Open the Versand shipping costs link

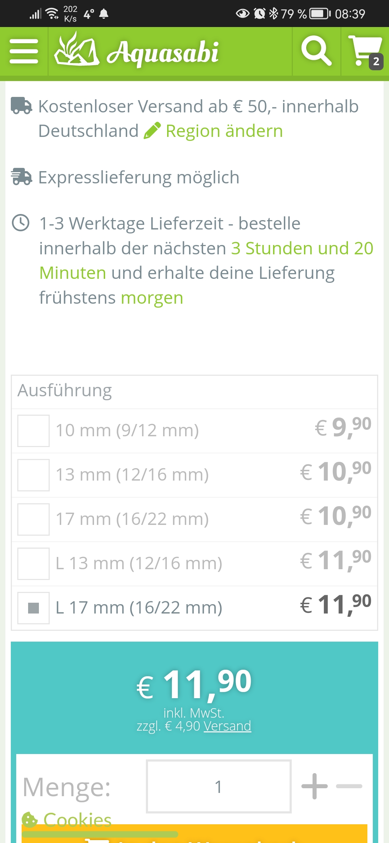(x=227, y=726)
